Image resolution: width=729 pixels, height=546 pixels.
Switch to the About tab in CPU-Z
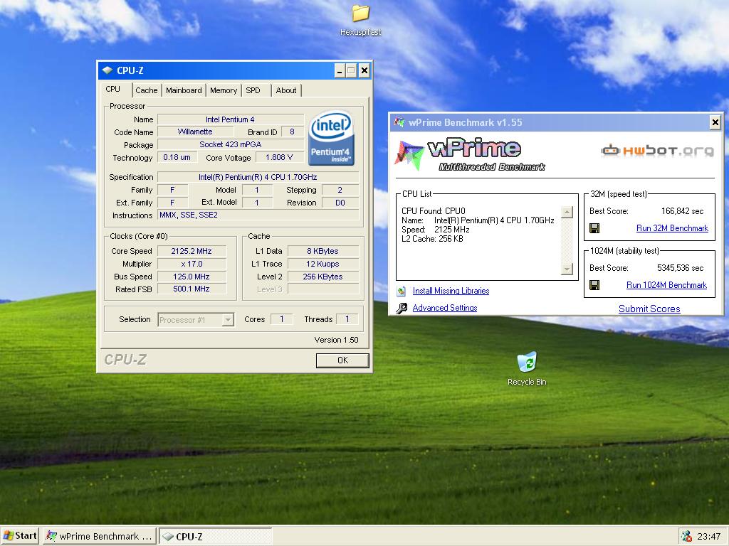tap(286, 90)
